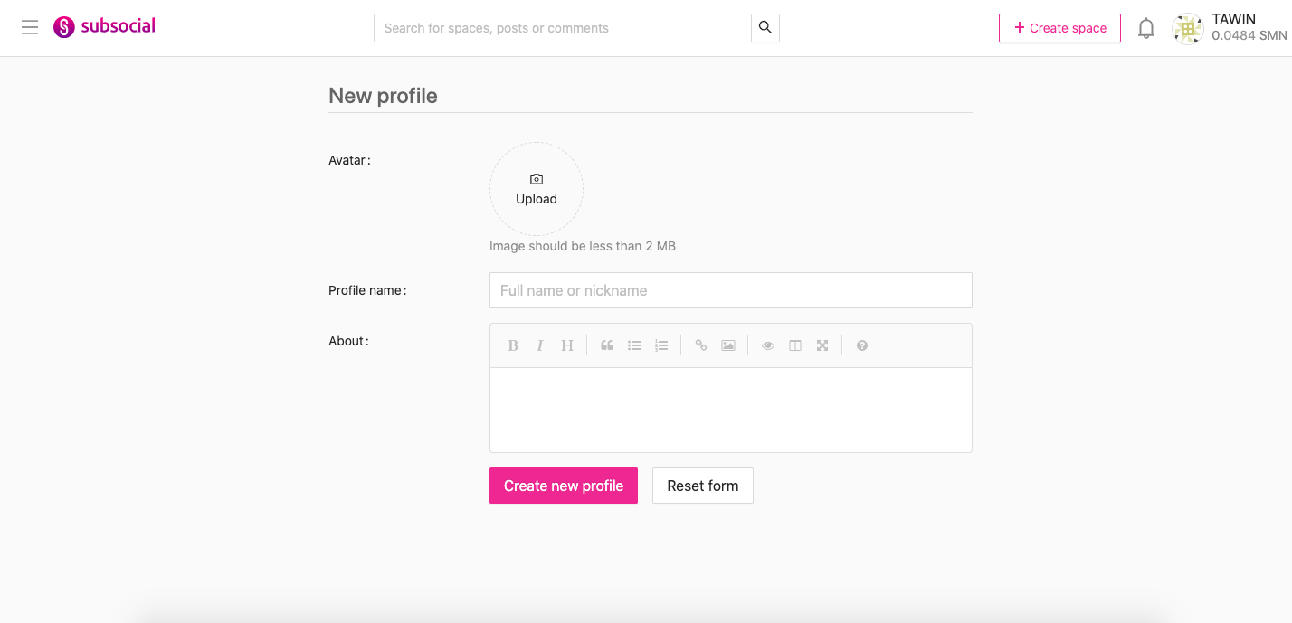Image resolution: width=1292 pixels, height=623 pixels.
Task: Click the Profile name input field
Action: (730, 290)
